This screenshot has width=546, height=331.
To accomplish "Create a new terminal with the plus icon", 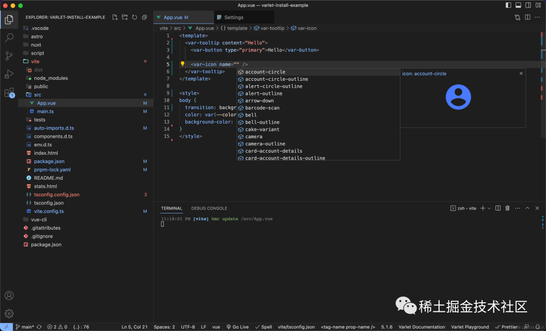I will coord(483,208).
